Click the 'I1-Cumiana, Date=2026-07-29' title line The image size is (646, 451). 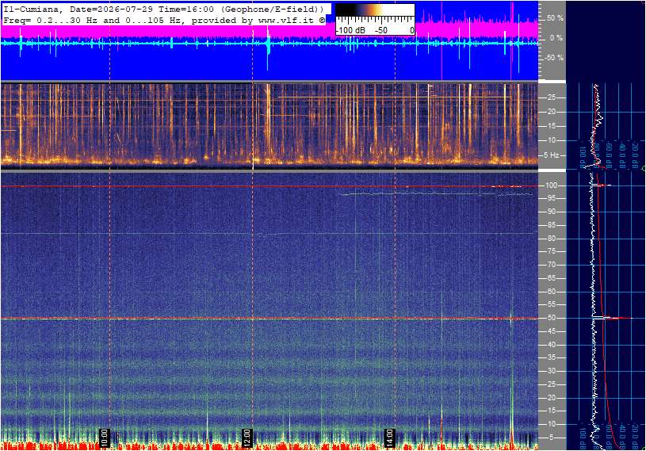[x=164, y=9]
